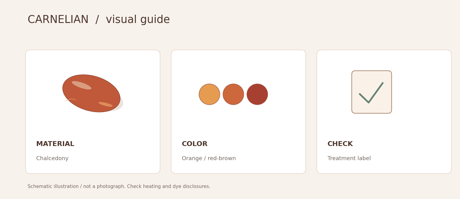Select the medium orange-brown color circle
The width and height of the screenshot is (460, 199).
tap(233, 94)
